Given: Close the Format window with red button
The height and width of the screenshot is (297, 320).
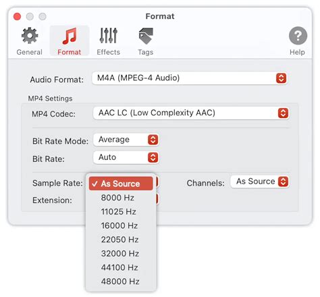Looking at the screenshot, I should pyautogui.click(x=17, y=16).
